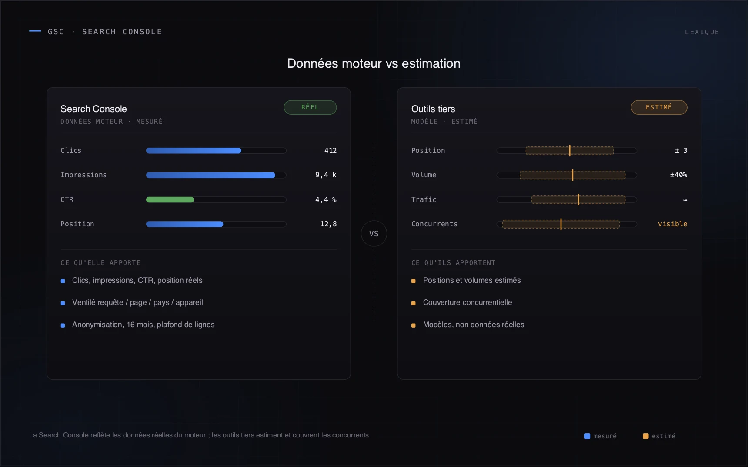Click the Impressions progress bar
Image resolution: width=748 pixels, height=467 pixels.
click(216, 175)
